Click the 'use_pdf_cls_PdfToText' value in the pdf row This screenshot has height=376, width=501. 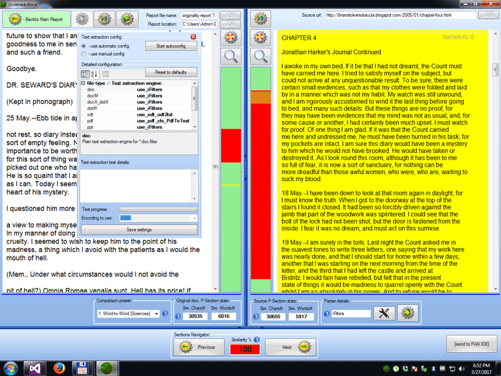[163, 121]
